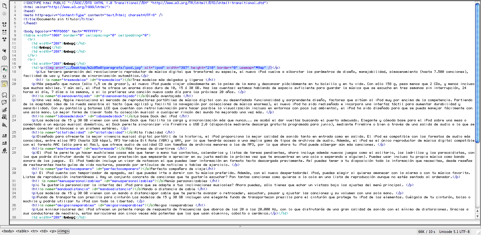Click line number 38 in gutter

[x=14, y=217]
